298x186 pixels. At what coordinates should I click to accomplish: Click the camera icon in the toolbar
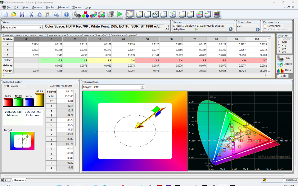click(x=111, y=14)
